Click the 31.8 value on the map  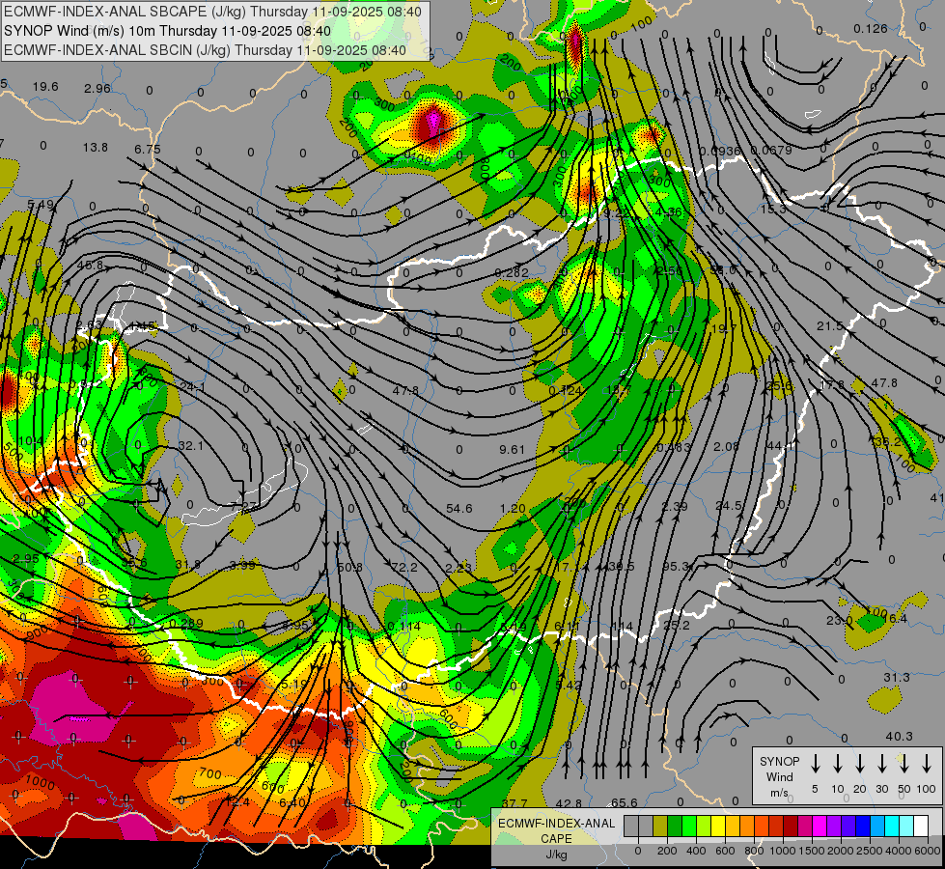pyautogui.click(x=188, y=565)
